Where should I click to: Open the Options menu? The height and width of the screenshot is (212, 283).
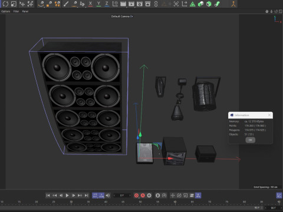click(6, 11)
